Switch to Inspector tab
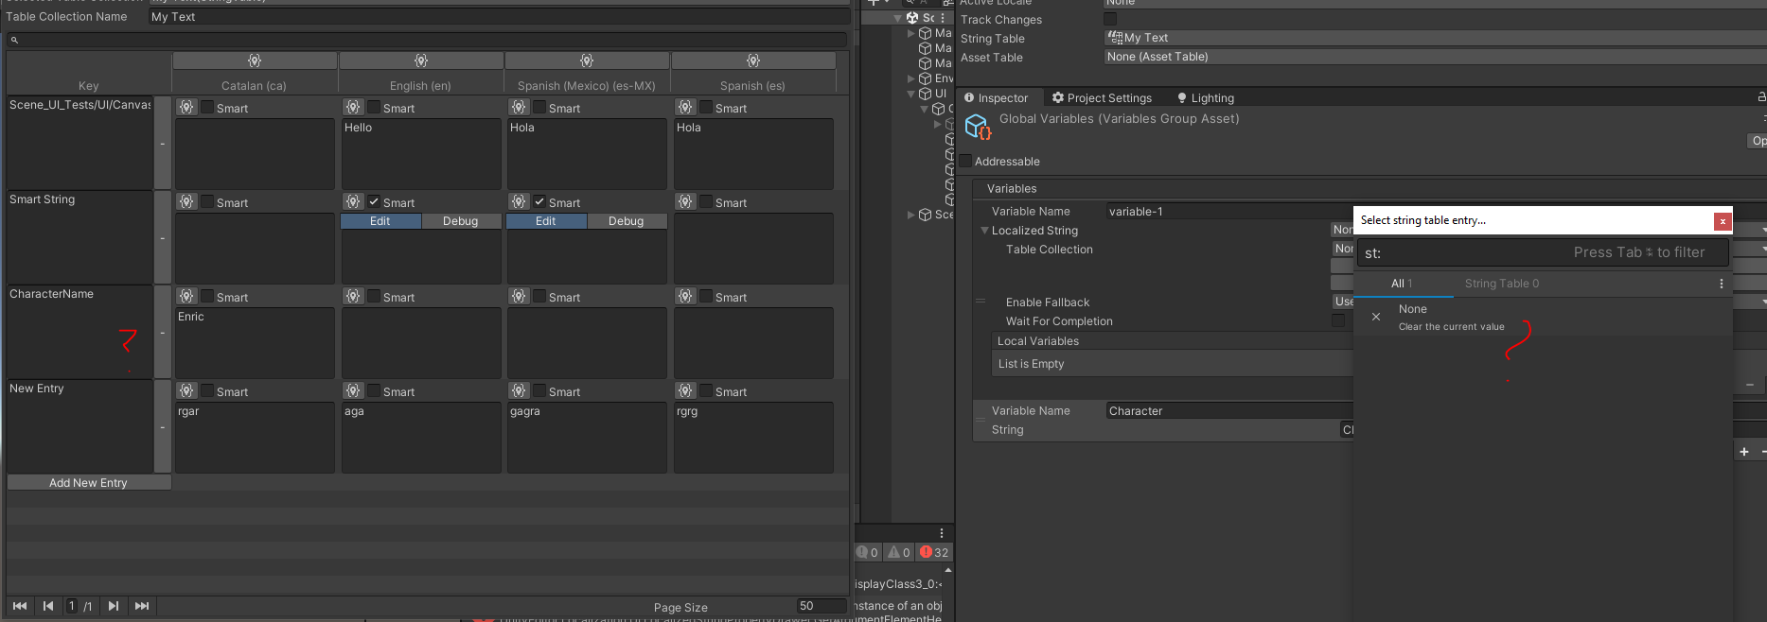Screen dimensions: 1767x622 point(997,98)
